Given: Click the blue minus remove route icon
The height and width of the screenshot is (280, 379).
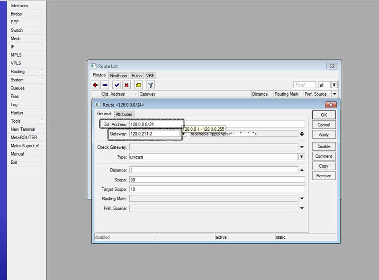Looking at the screenshot, I should pyautogui.click(x=105, y=85).
